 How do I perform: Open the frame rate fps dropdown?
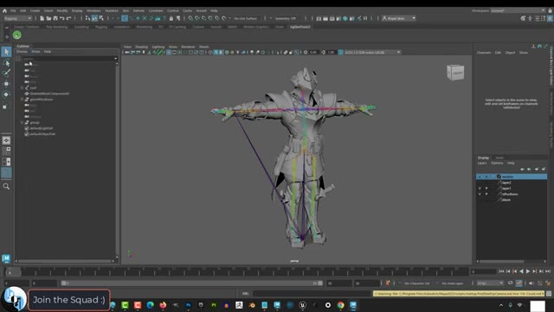pyautogui.click(x=490, y=283)
